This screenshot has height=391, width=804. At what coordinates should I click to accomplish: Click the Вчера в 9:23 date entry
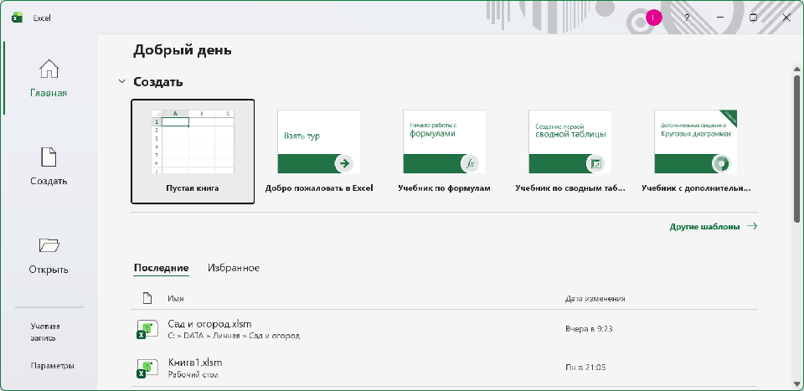tap(589, 329)
